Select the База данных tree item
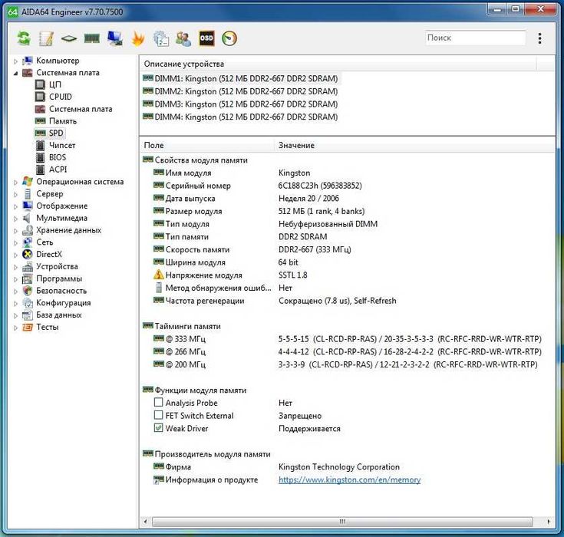Image resolution: width=564 pixels, height=537 pixels. click(x=58, y=315)
